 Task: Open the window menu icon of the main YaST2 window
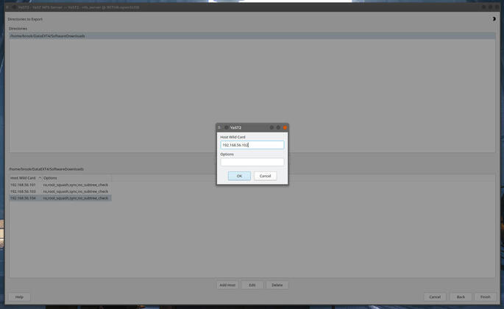7,7
